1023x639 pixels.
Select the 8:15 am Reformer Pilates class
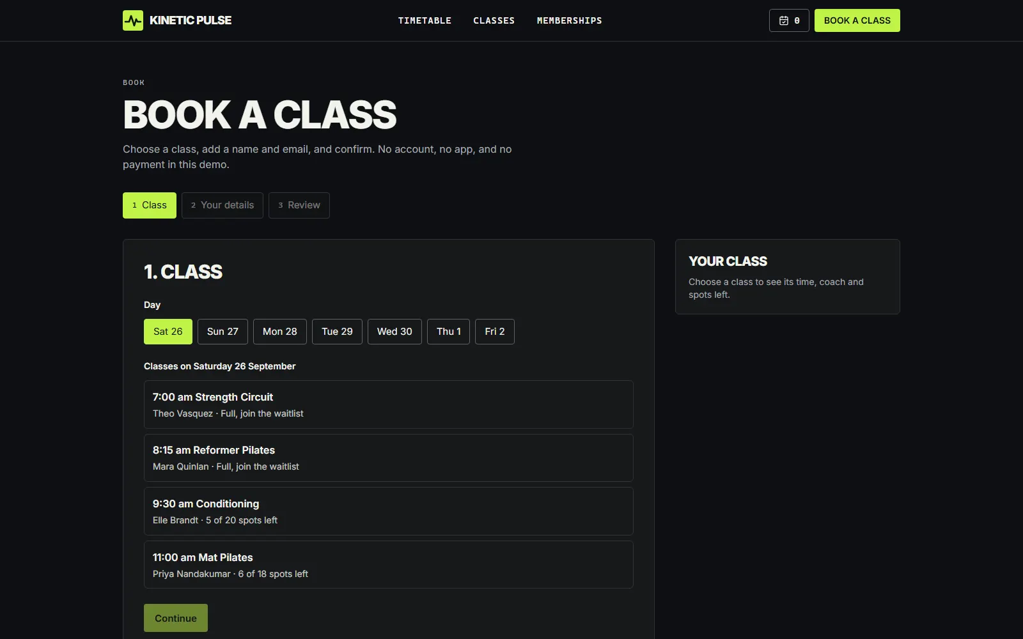tap(389, 458)
